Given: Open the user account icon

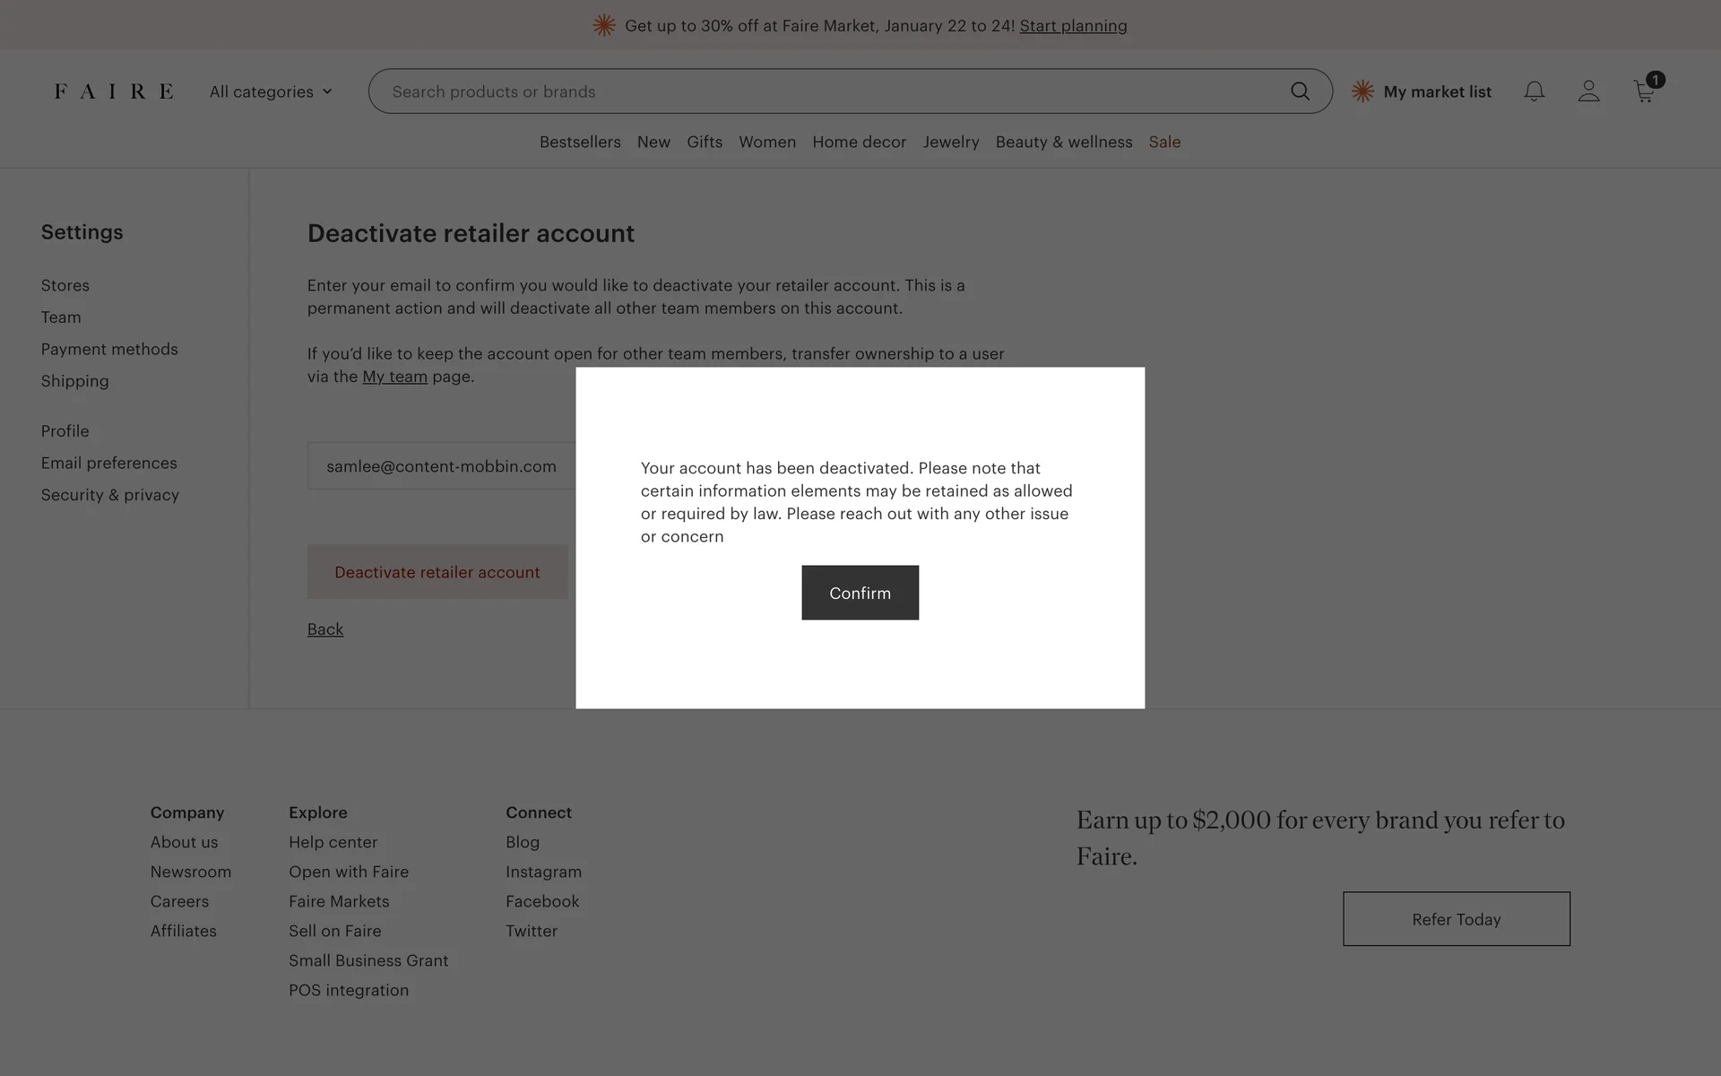Looking at the screenshot, I should click(1588, 91).
